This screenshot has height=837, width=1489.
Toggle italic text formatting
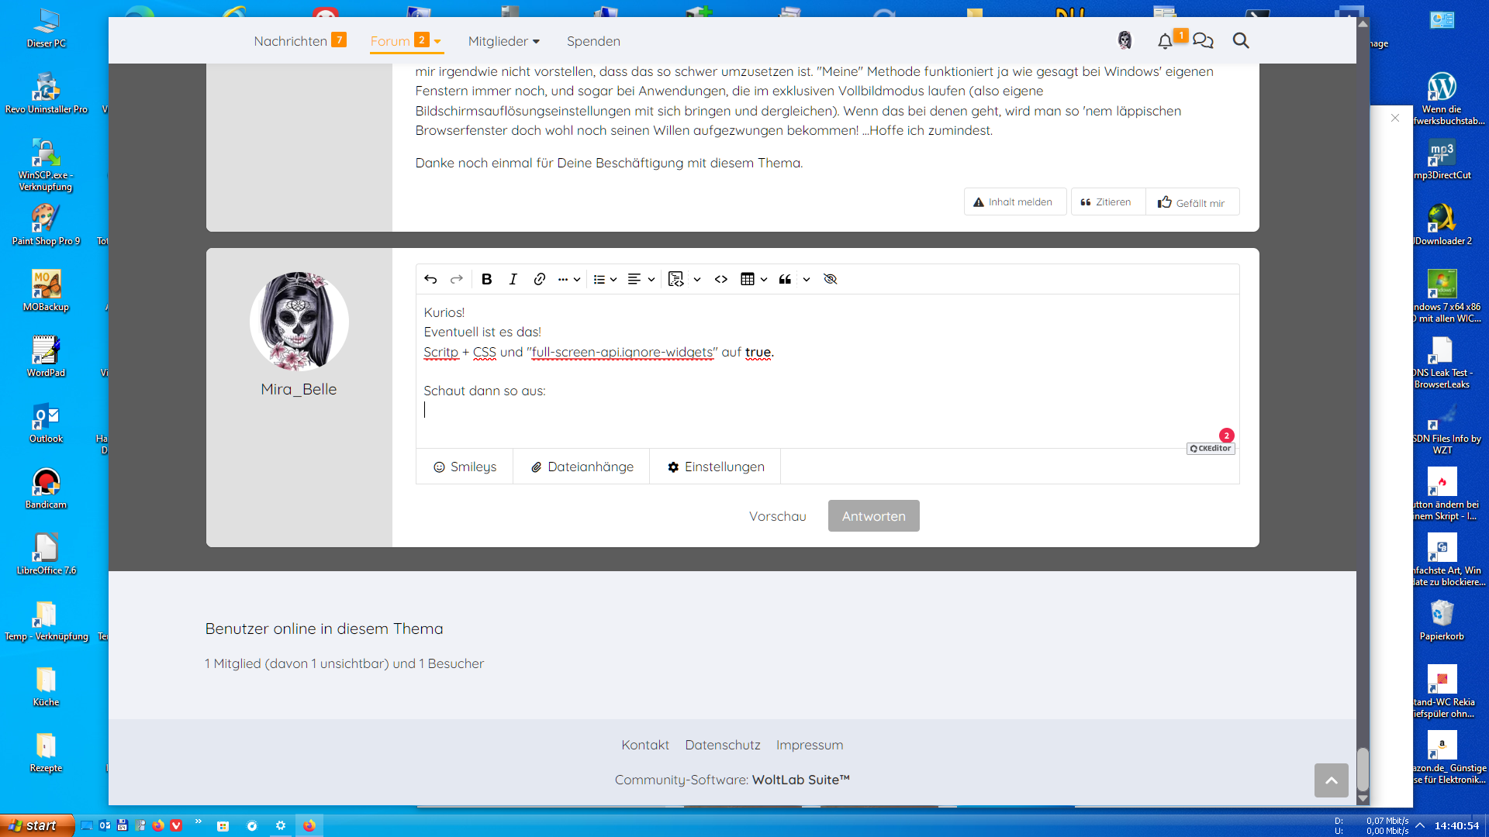(513, 279)
